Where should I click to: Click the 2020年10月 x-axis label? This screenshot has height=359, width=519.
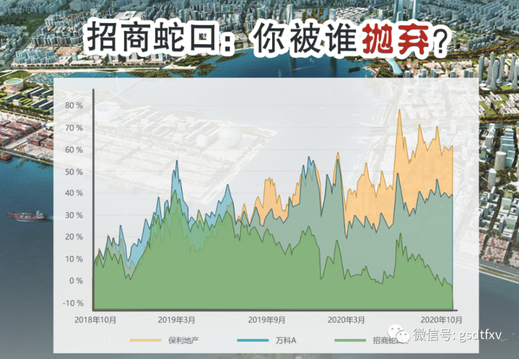tap(441, 320)
